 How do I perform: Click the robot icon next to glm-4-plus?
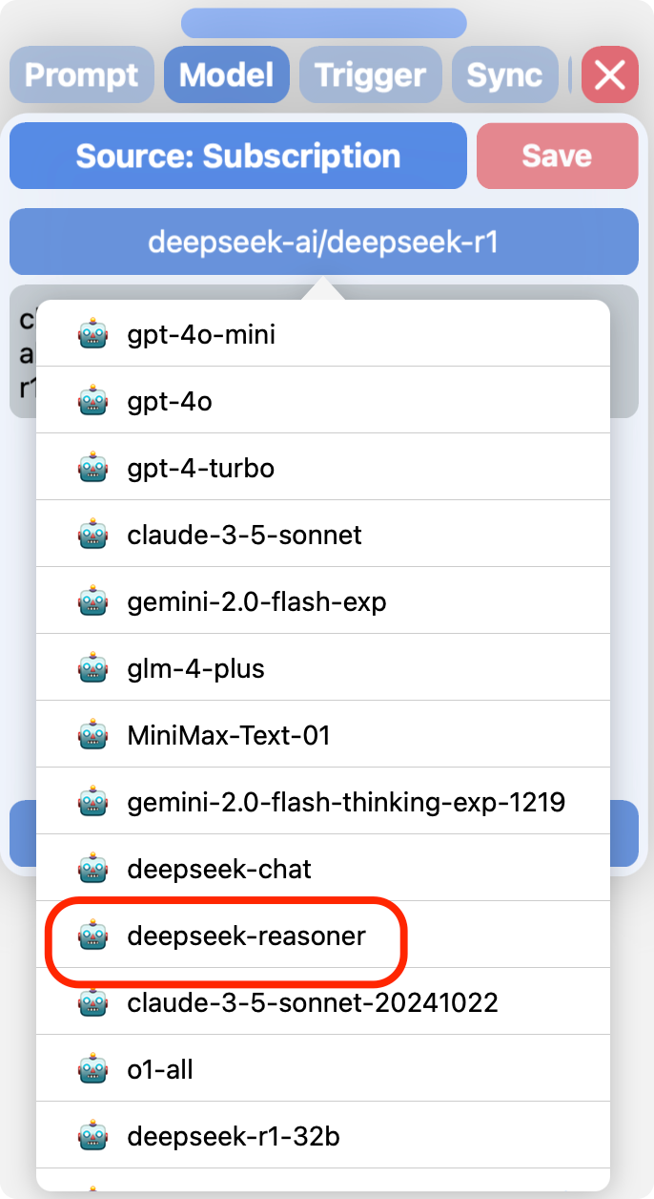click(x=92, y=668)
